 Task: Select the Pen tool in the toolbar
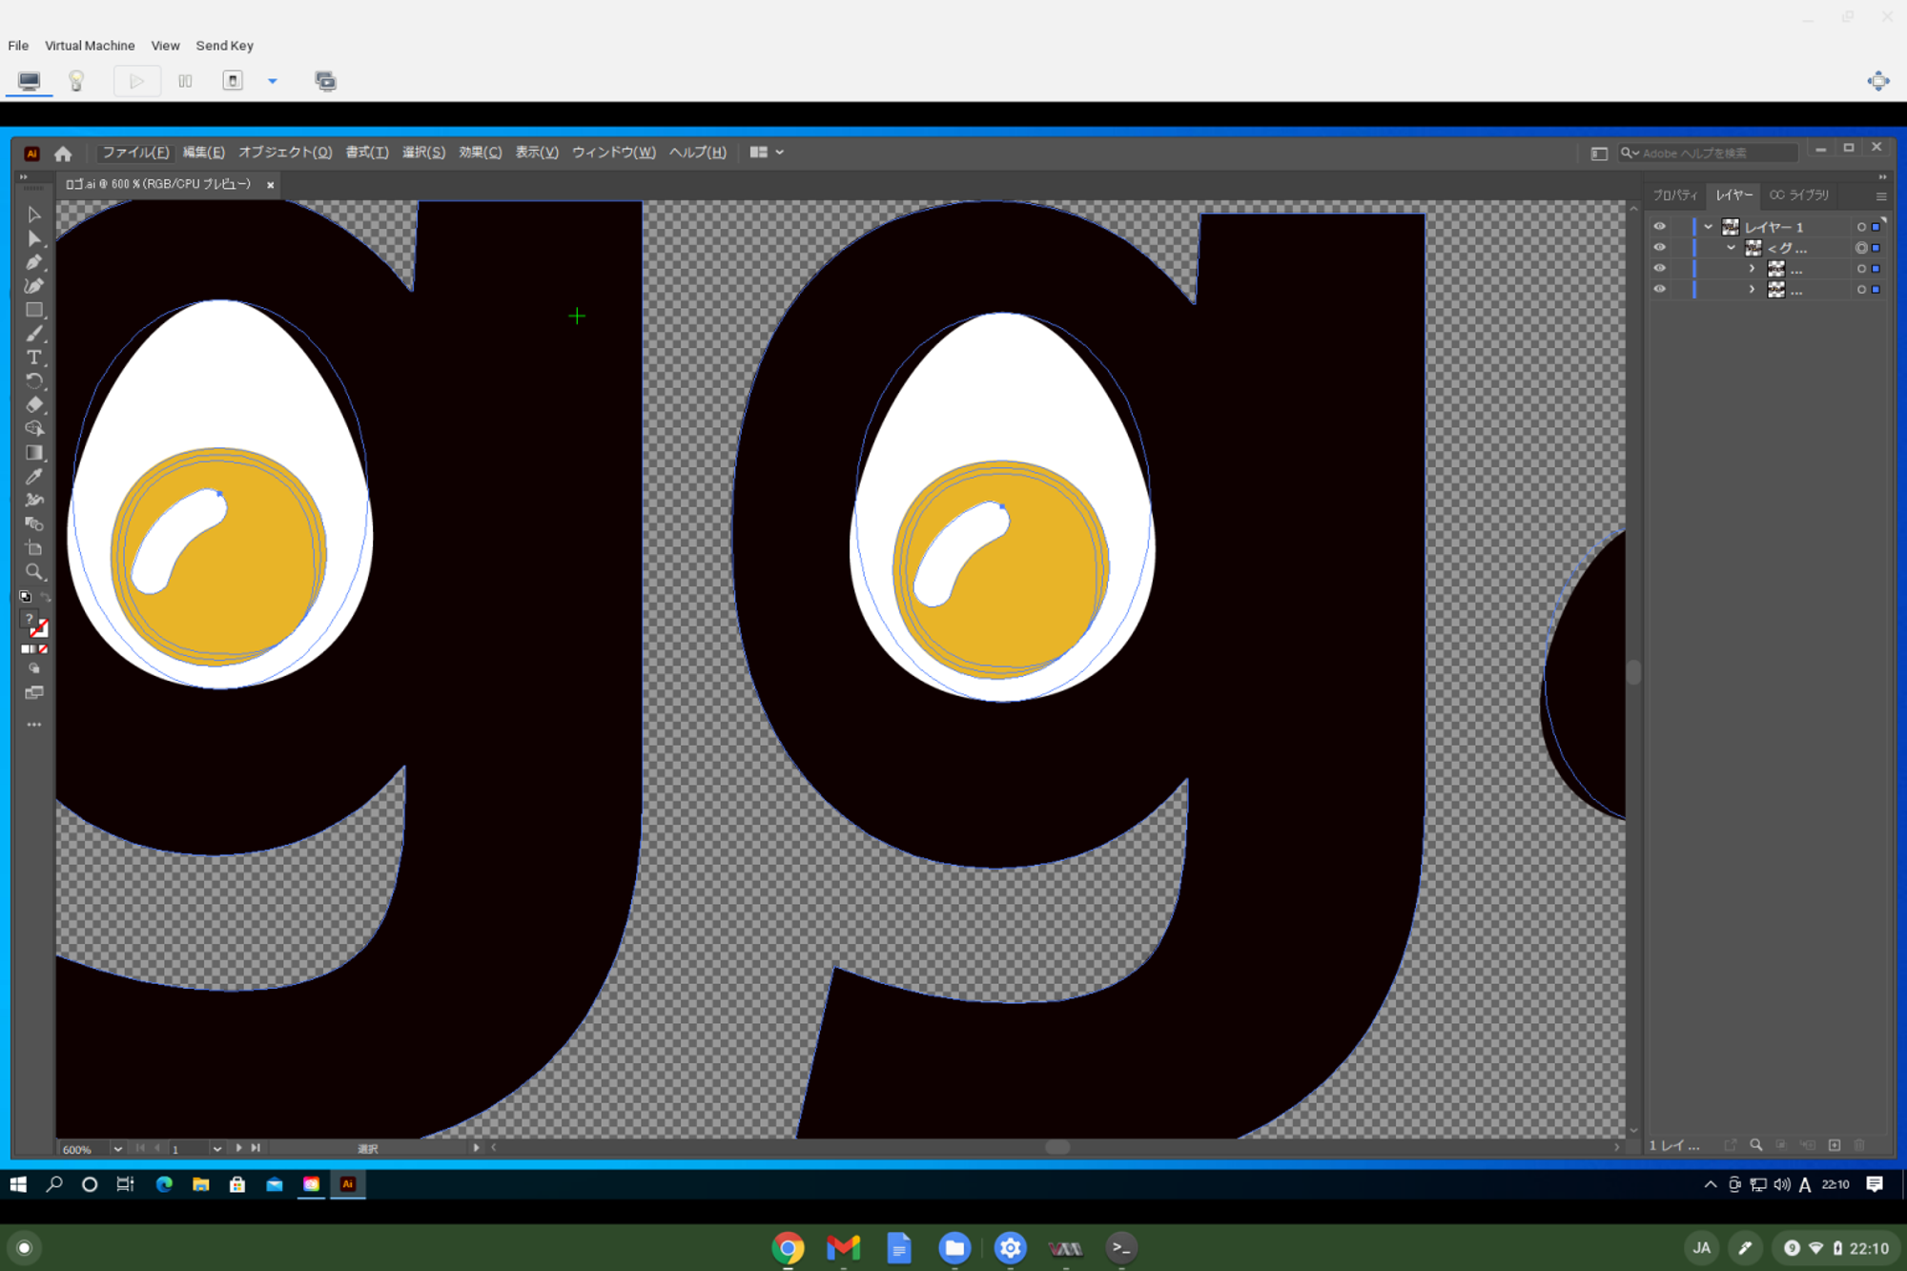tap(34, 262)
